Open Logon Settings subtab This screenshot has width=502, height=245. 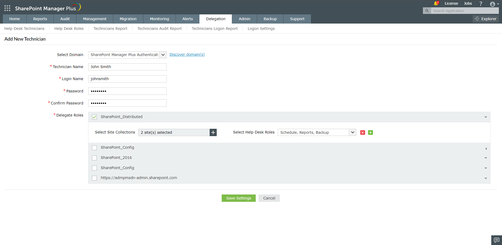pyautogui.click(x=261, y=29)
